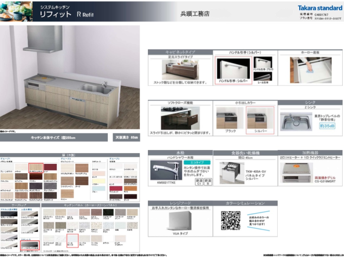Click the 節湯C1 badge

199,181
